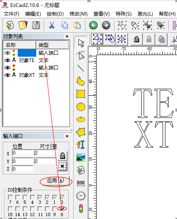Open the 激光(L) menu
This screenshot has height=219, width=177.
coord(145,14)
